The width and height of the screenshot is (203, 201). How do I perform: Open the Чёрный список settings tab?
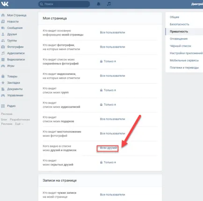pos(181,46)
